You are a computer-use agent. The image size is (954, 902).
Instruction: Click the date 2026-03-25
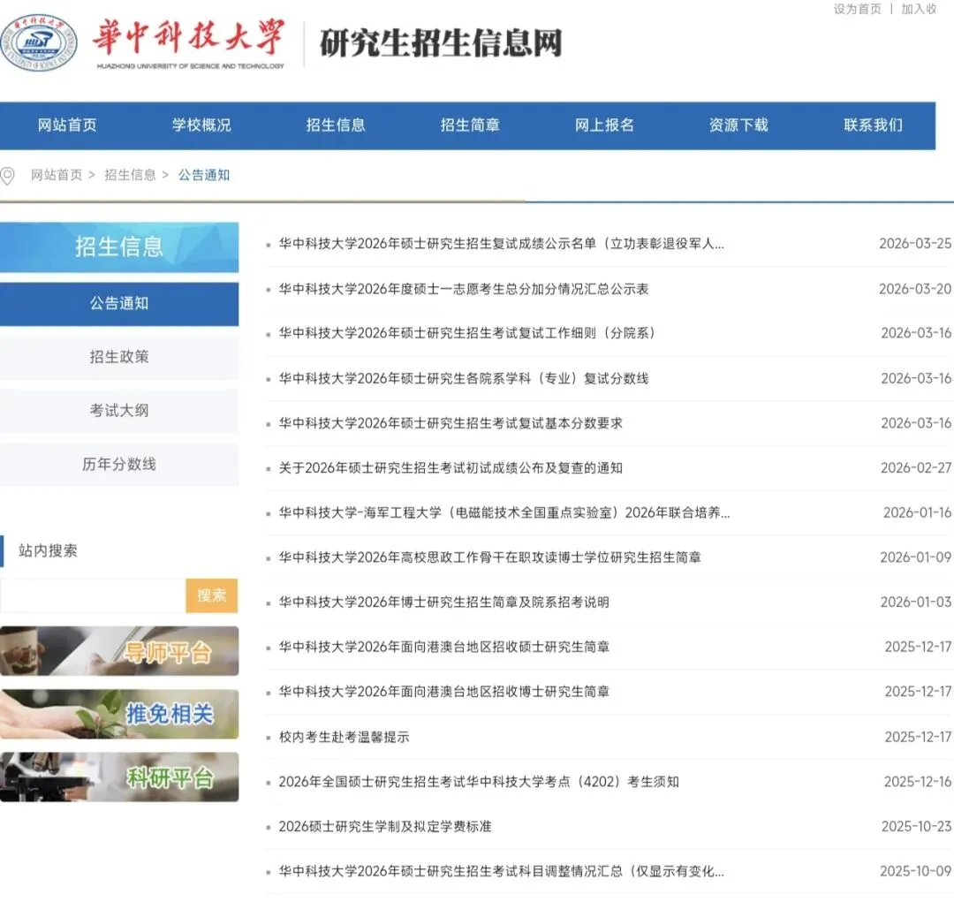click(x=915, y=244)
